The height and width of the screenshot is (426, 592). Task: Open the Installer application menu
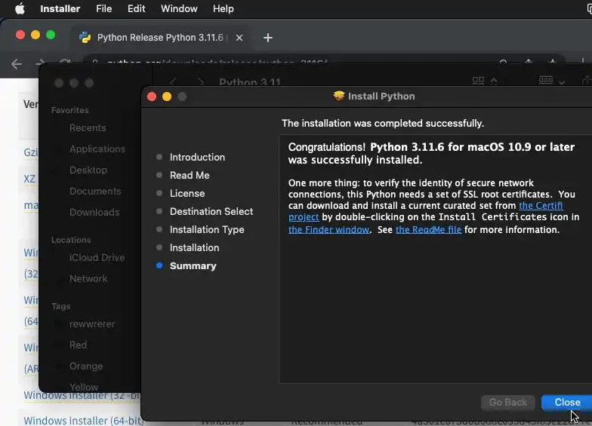[60, 9]
